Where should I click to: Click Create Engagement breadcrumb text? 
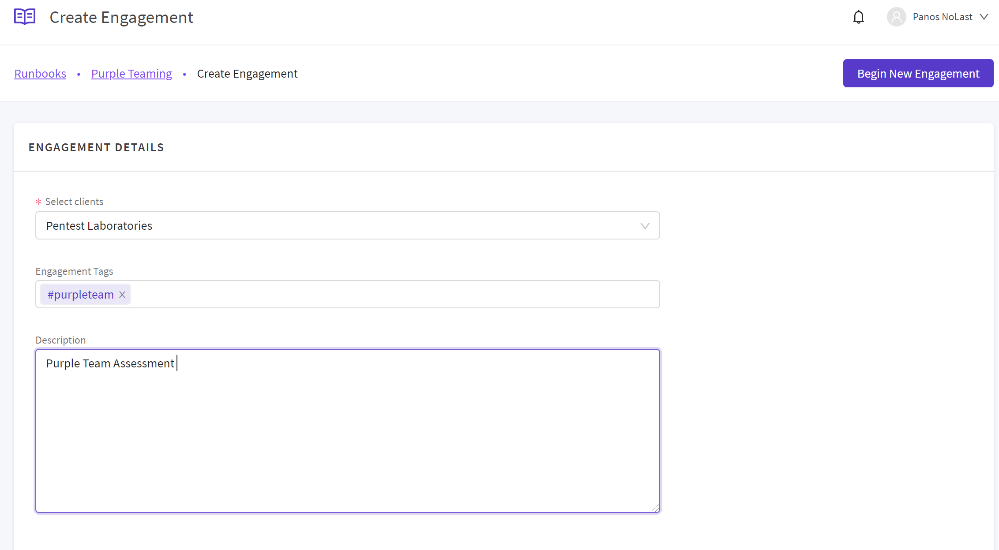[247, 74]
